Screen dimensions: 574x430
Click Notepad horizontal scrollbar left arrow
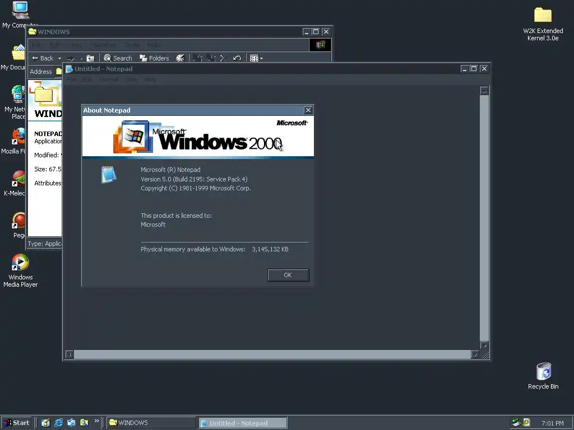click(69, 354)
